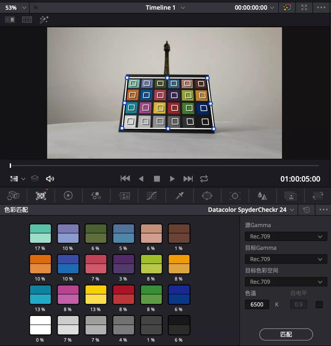The image size is (331, 346).
Task: Open the Color Wheels palette
Action: tap(68, 196)
